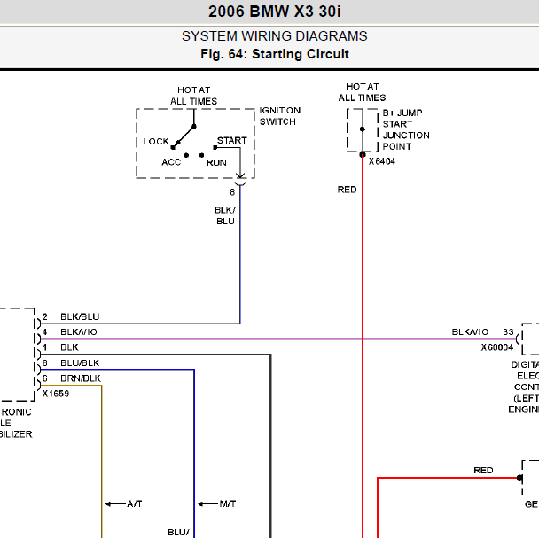Click pin number "2" on connector X1659

click(45, 316)
